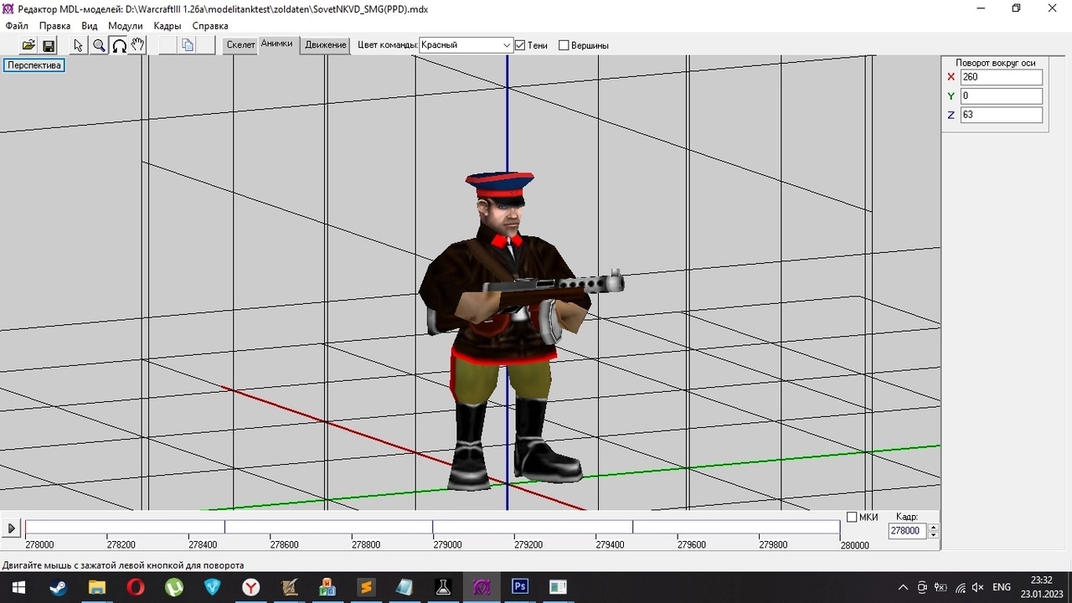
Task: Click the quill and scroll taskbar icon
Action: 289,587
